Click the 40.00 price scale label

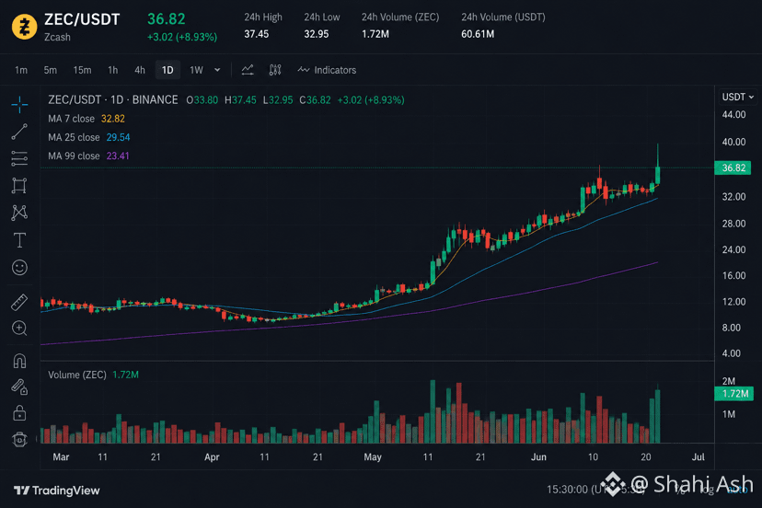tap(733, 142)
